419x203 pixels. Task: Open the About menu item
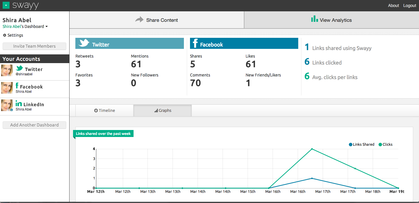coord(393,5)
